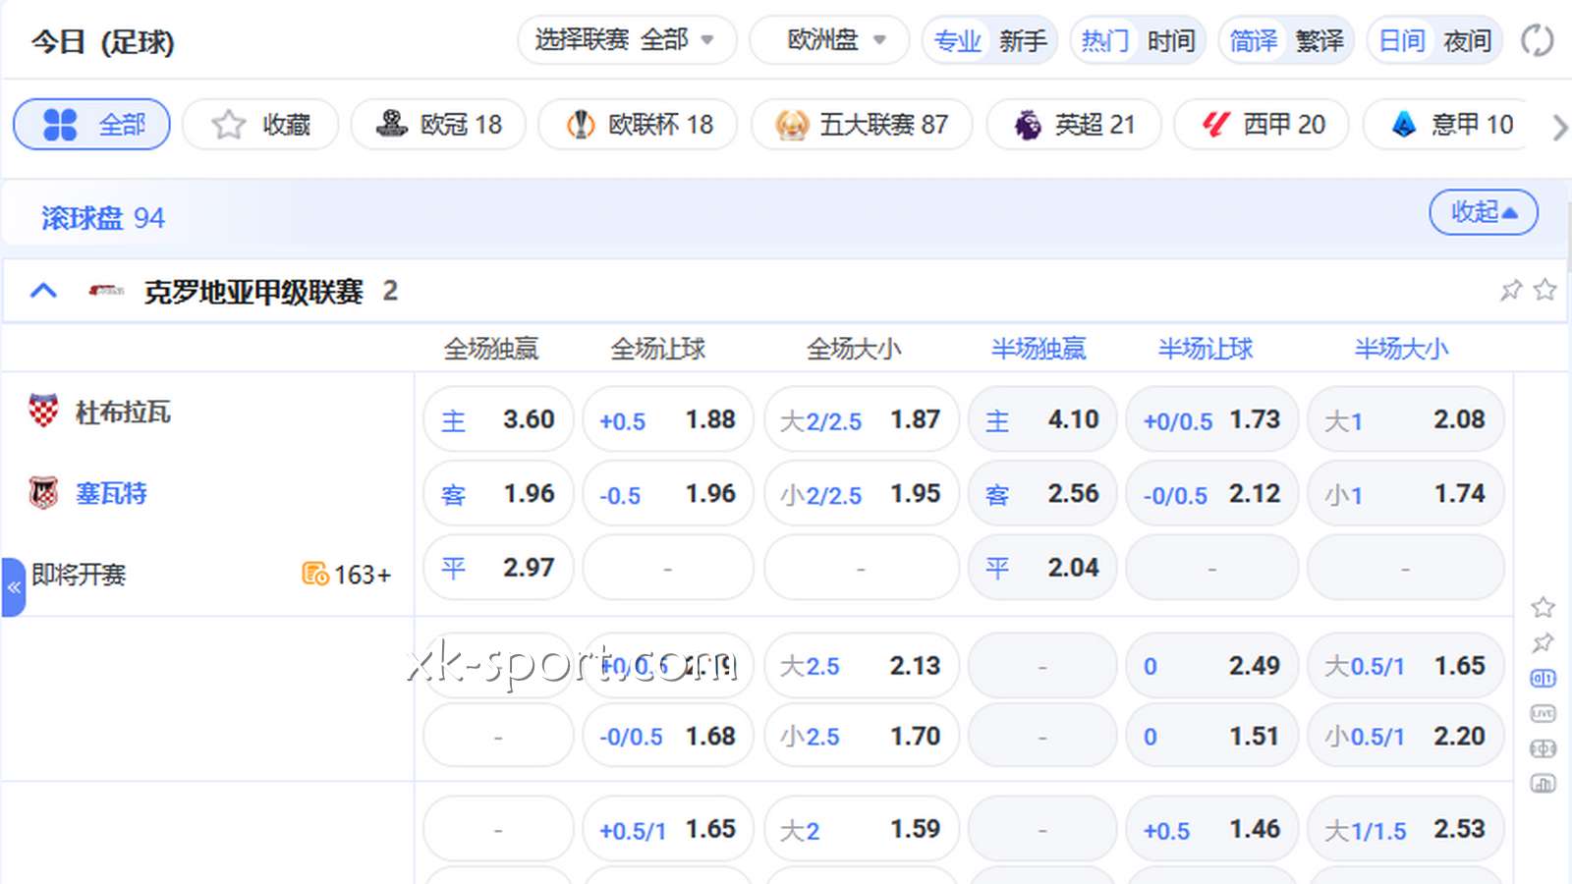Filter by 英超 21
Screen dimensions: 1572x884
[x=1074, y=125]
